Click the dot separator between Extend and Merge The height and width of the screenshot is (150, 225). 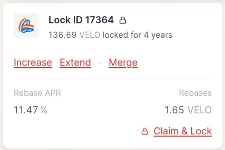pos(100,63)
